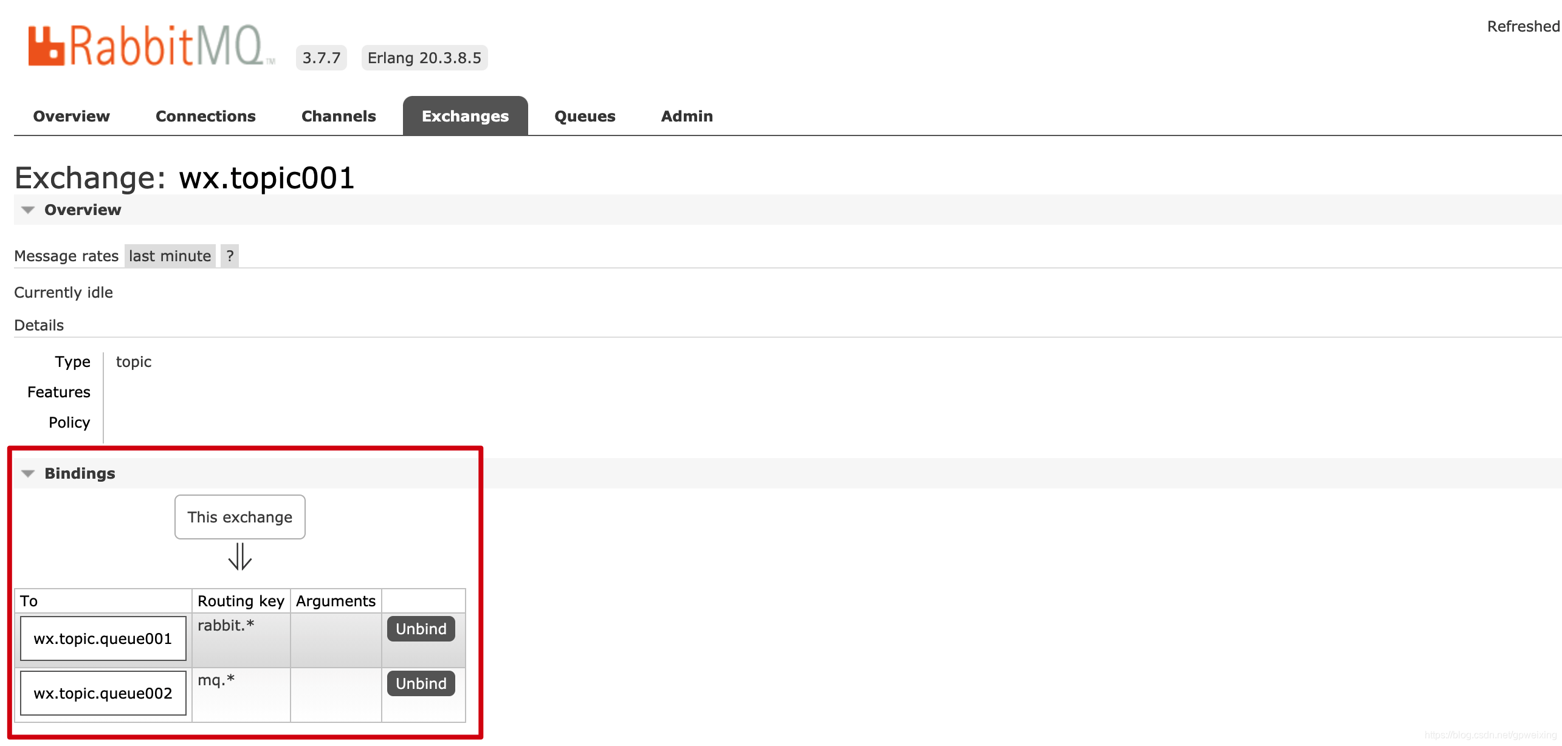Select the Exchanges tab

[x=465, y=117]
